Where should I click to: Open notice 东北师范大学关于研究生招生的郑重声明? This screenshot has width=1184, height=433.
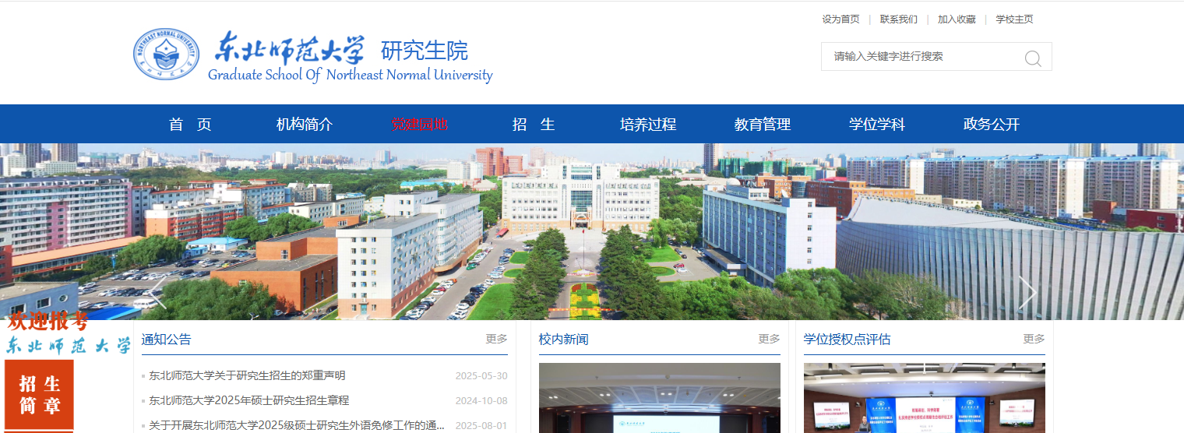(x=247, y=375)
